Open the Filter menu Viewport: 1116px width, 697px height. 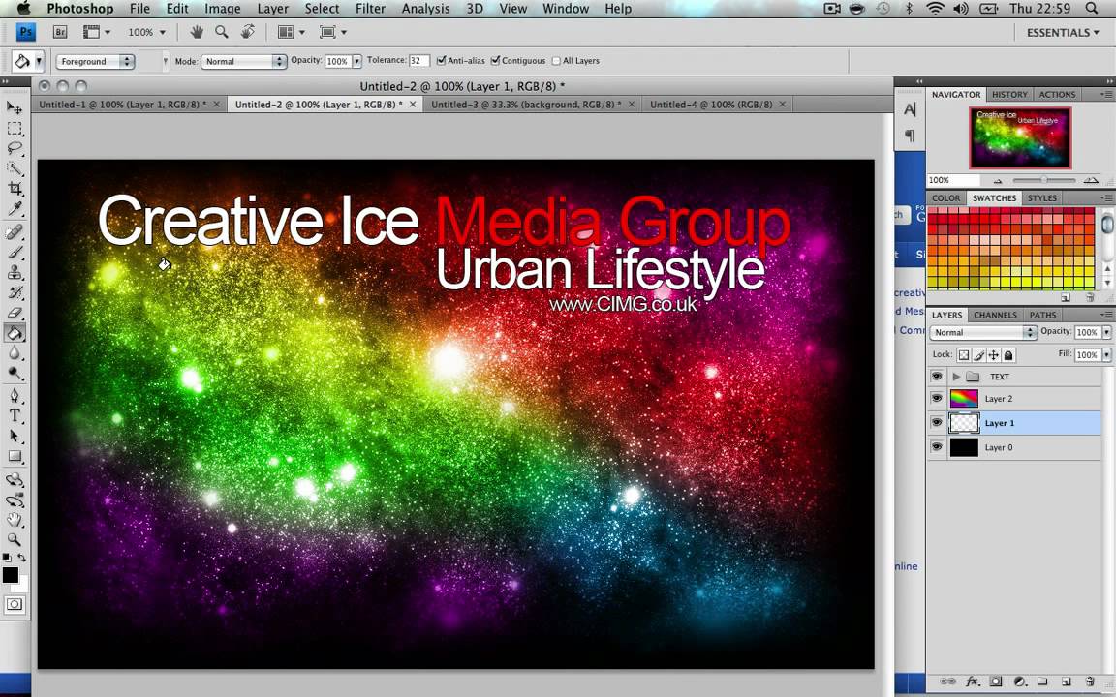point(370,8)
